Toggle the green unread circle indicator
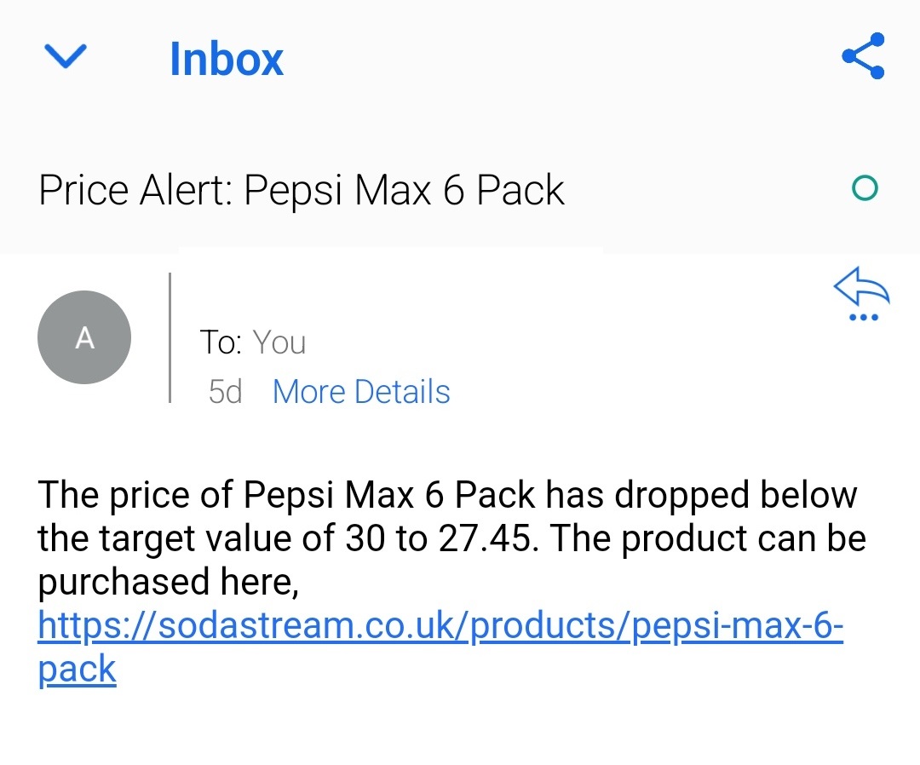Image resolution: width=920 pixels, height=765 pixels. (865, 188)
